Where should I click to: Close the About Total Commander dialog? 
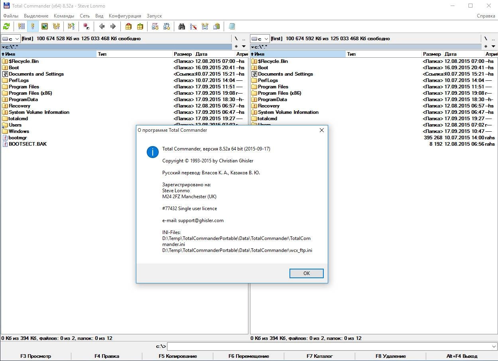tap(322, 130)
